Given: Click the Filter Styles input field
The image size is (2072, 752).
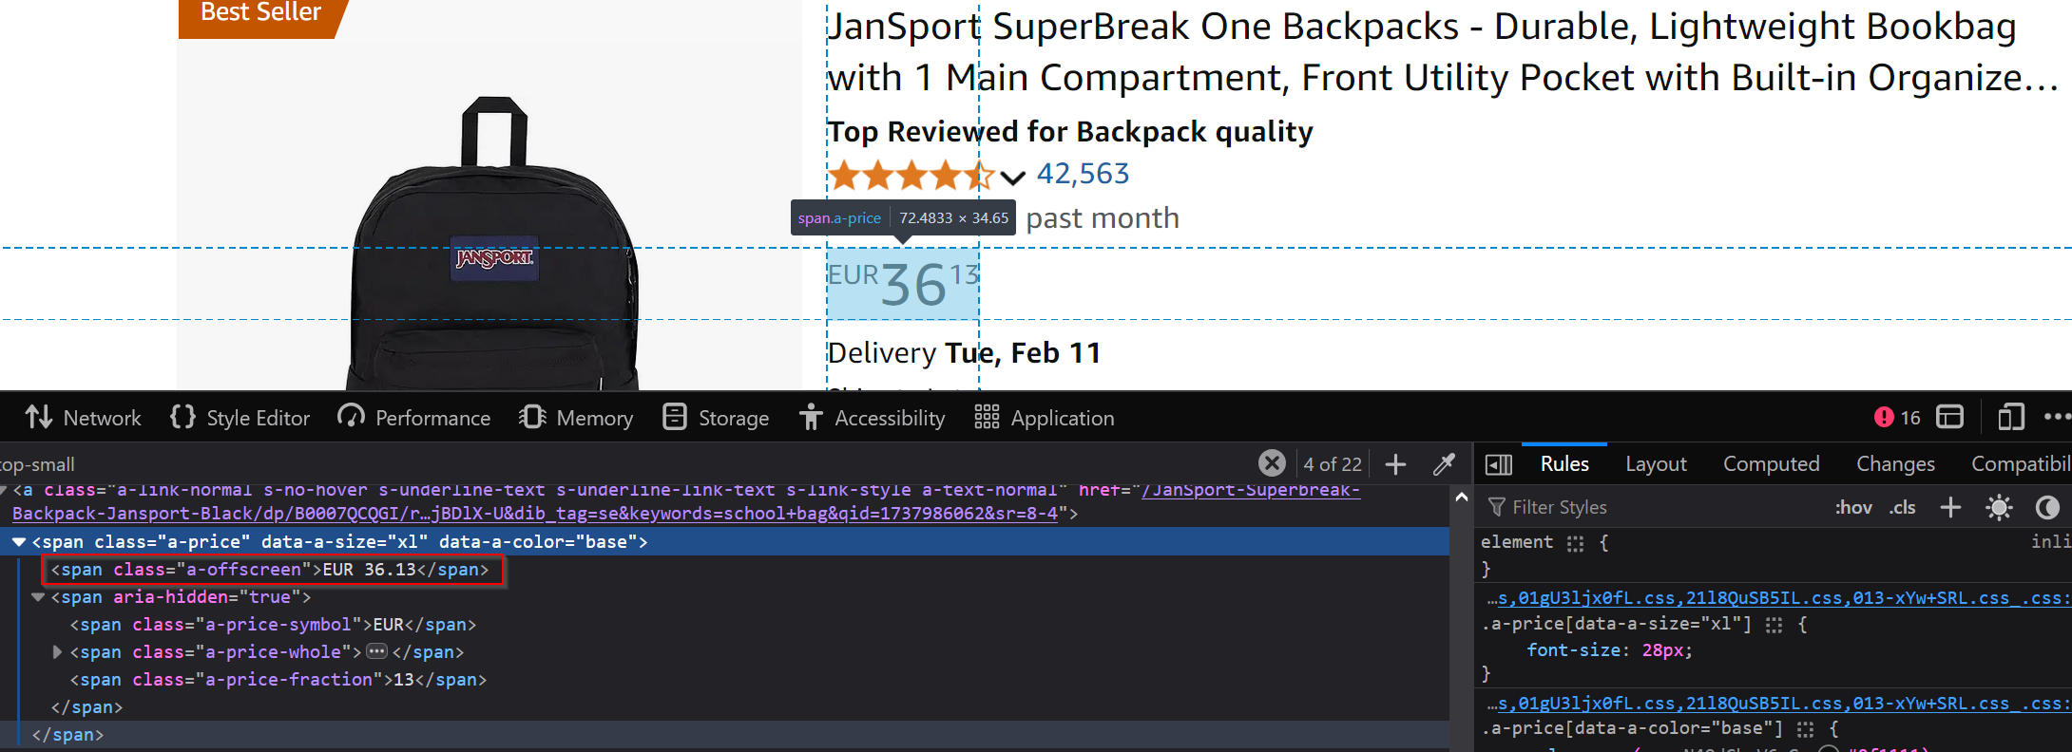Looking at the screenshot, I should (1654, 508).
